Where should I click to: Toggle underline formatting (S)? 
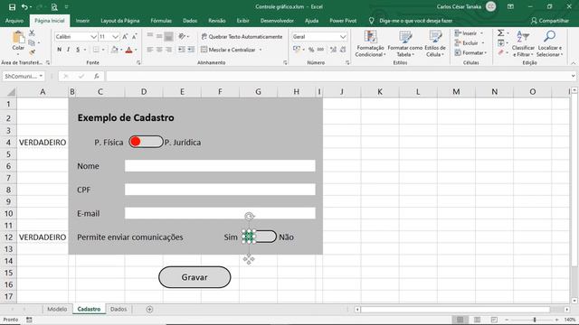78,50
